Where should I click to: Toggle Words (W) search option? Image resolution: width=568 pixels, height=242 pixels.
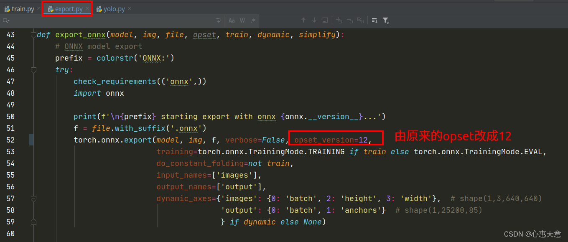click(x=242, y=20)
